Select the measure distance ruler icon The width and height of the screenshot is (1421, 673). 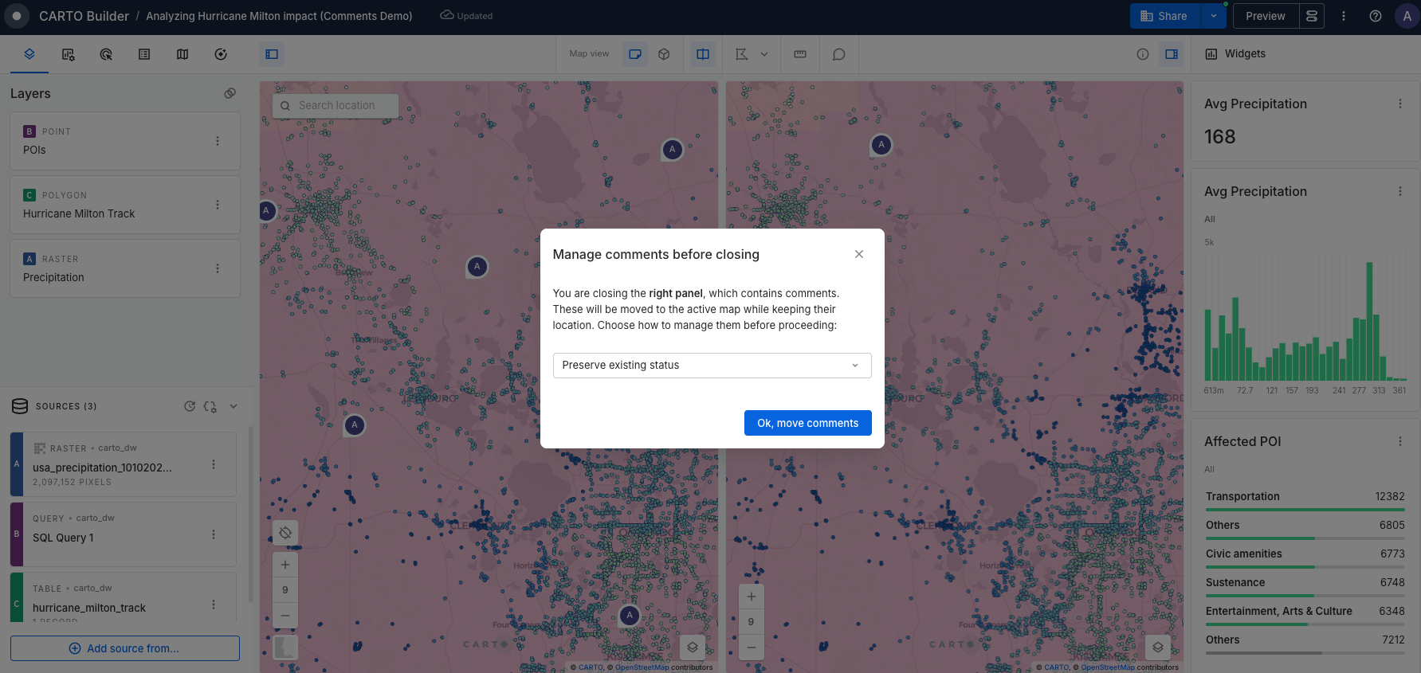pyautogui.click(x=800, y=54)
